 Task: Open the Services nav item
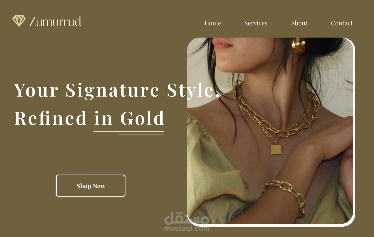256,23
